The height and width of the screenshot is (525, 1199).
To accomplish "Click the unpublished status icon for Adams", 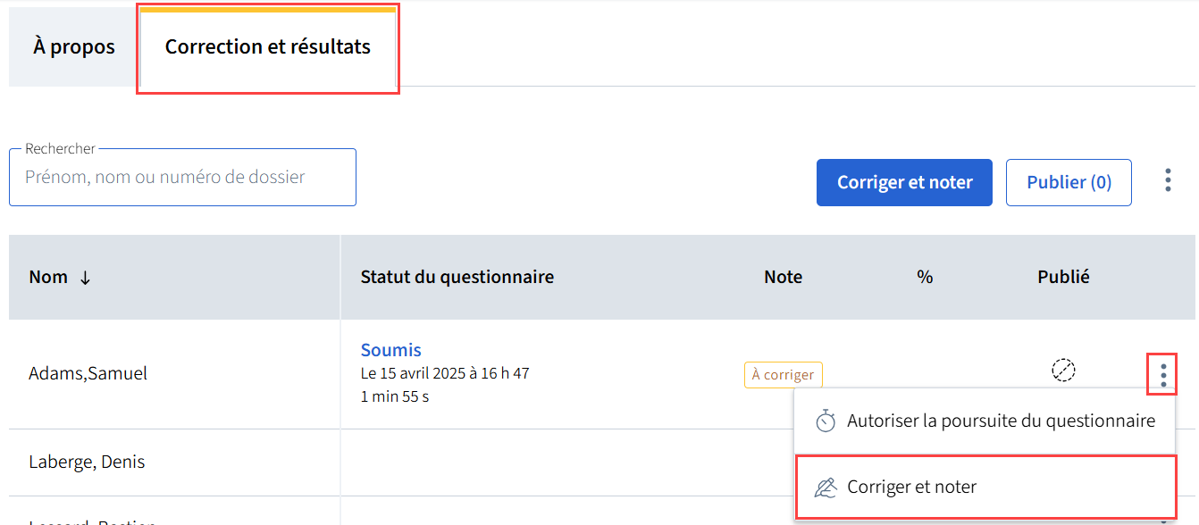I will tap(1063, 371).
